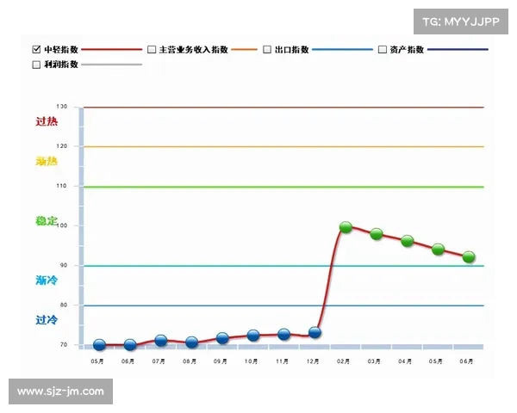Click the 过热 zone label
This screenshot has width=517, height=413.
pyautogui.click(x=47, y=122)
